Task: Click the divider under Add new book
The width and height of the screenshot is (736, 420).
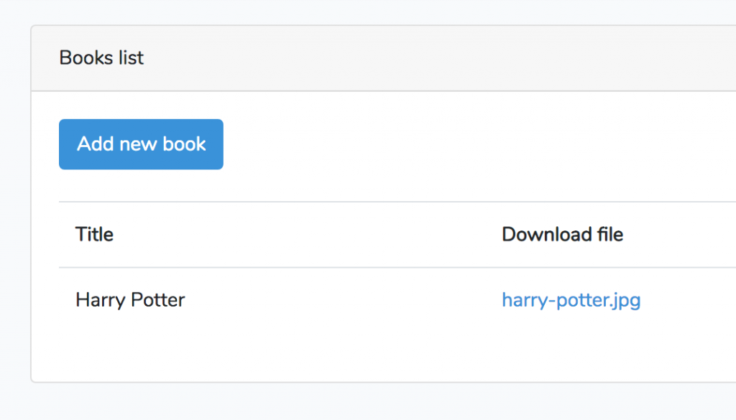Action: tap(359, 200)
